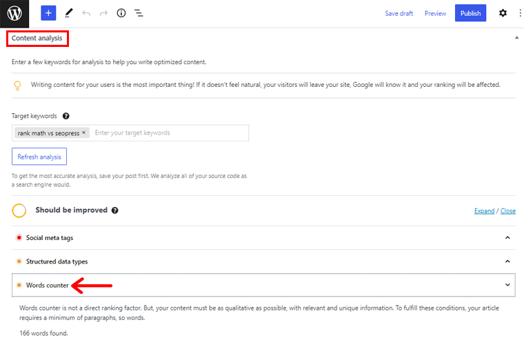This screenshot has width=524, height=338.
Task: Remove the 'rank math vs seopress' keyword tag
Action: click(x=84, y=132)
